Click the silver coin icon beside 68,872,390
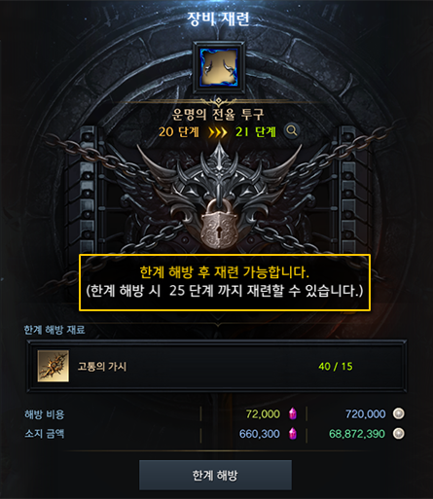Screen dimensions: 433x499 398,434
